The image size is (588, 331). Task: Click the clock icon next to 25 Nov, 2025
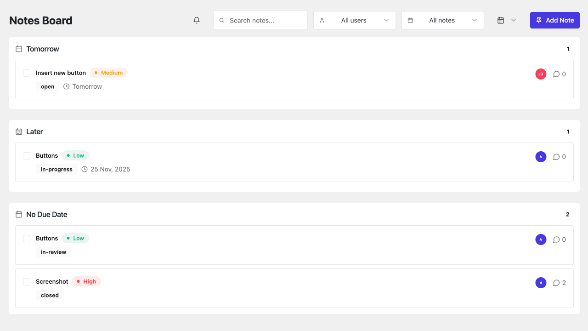84,169
